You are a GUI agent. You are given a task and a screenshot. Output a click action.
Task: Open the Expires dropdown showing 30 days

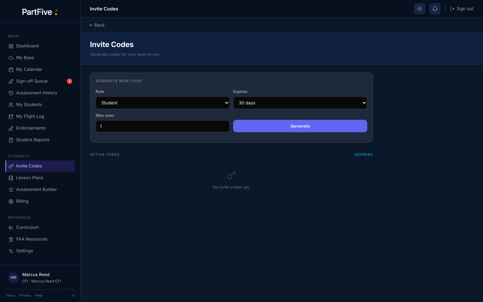point(300,103)
